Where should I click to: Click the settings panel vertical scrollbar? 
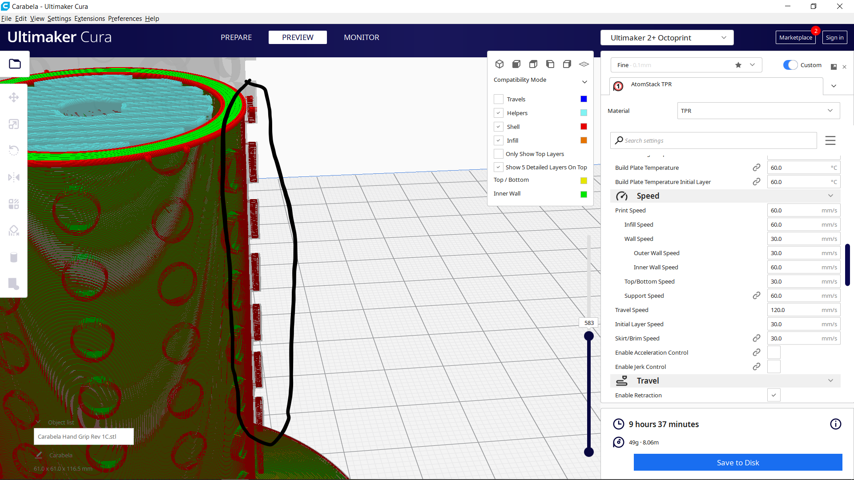click(847, 265)
